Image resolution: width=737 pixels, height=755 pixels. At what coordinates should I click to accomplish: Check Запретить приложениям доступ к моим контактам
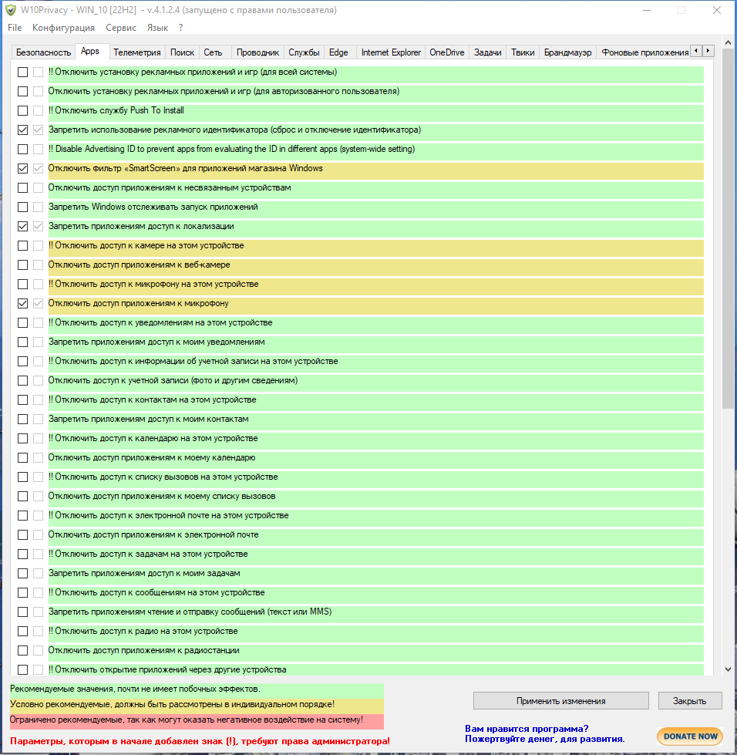pyautogui.click(x=22, y=419)
